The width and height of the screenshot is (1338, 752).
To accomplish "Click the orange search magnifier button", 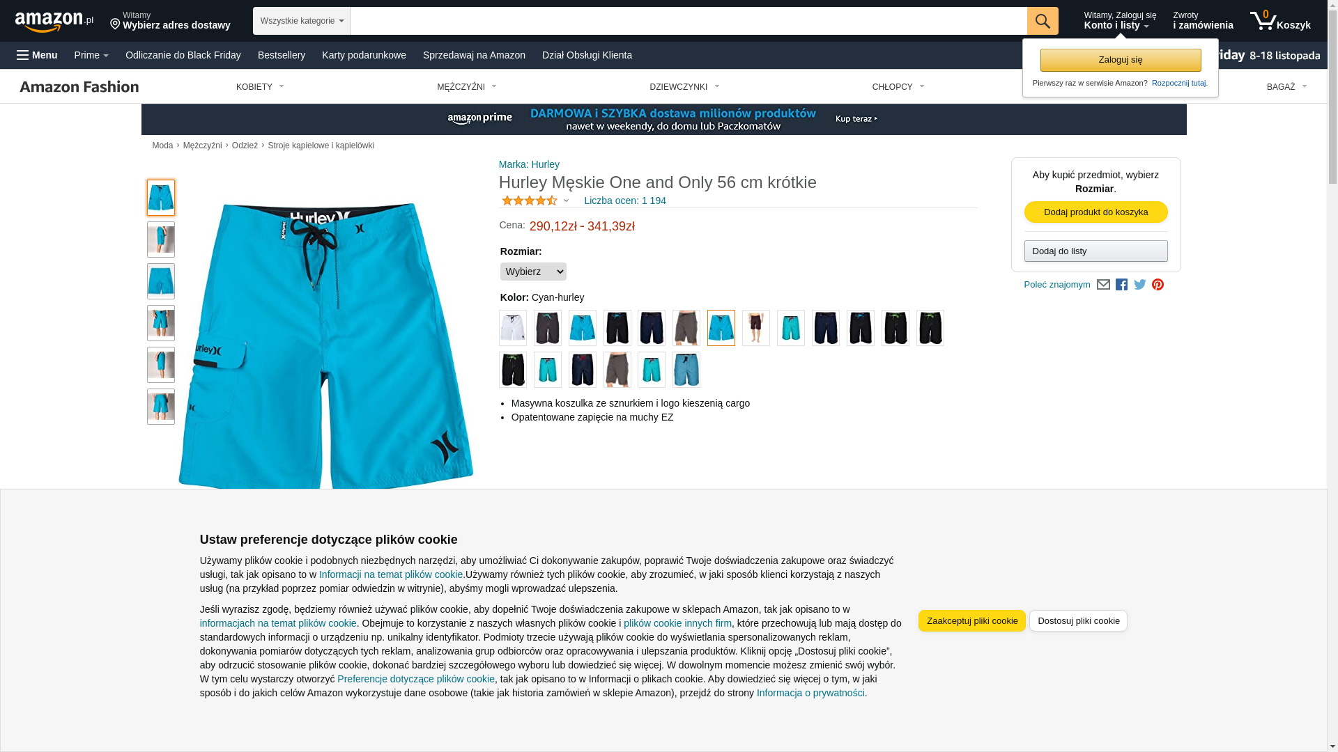I will coord(1042,21).
